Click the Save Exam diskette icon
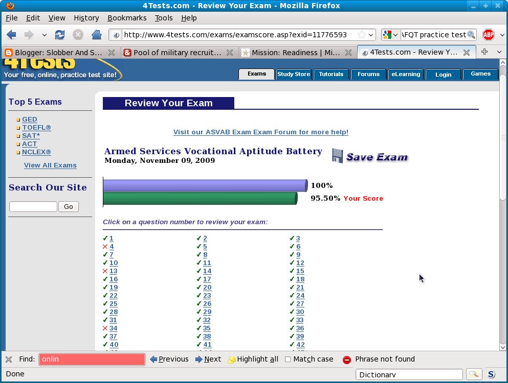The image size is (508, 383). 337,155
